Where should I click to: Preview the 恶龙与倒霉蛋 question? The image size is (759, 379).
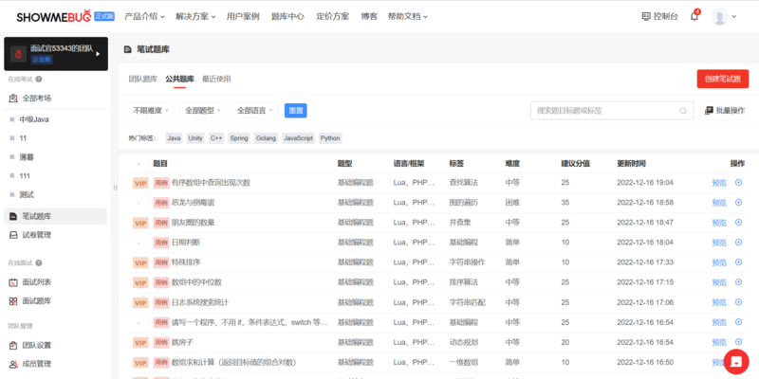(x=719, y=203)
